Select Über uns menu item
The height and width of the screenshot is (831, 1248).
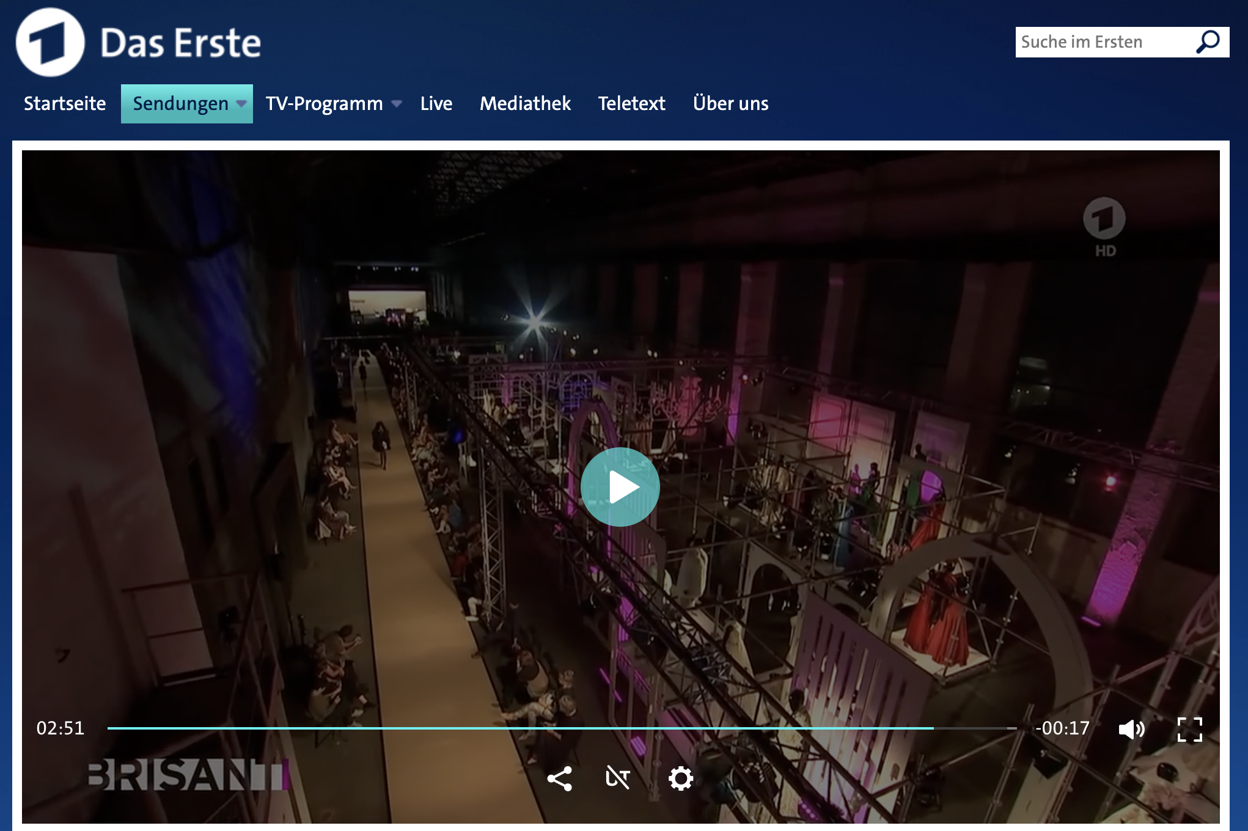730,104
